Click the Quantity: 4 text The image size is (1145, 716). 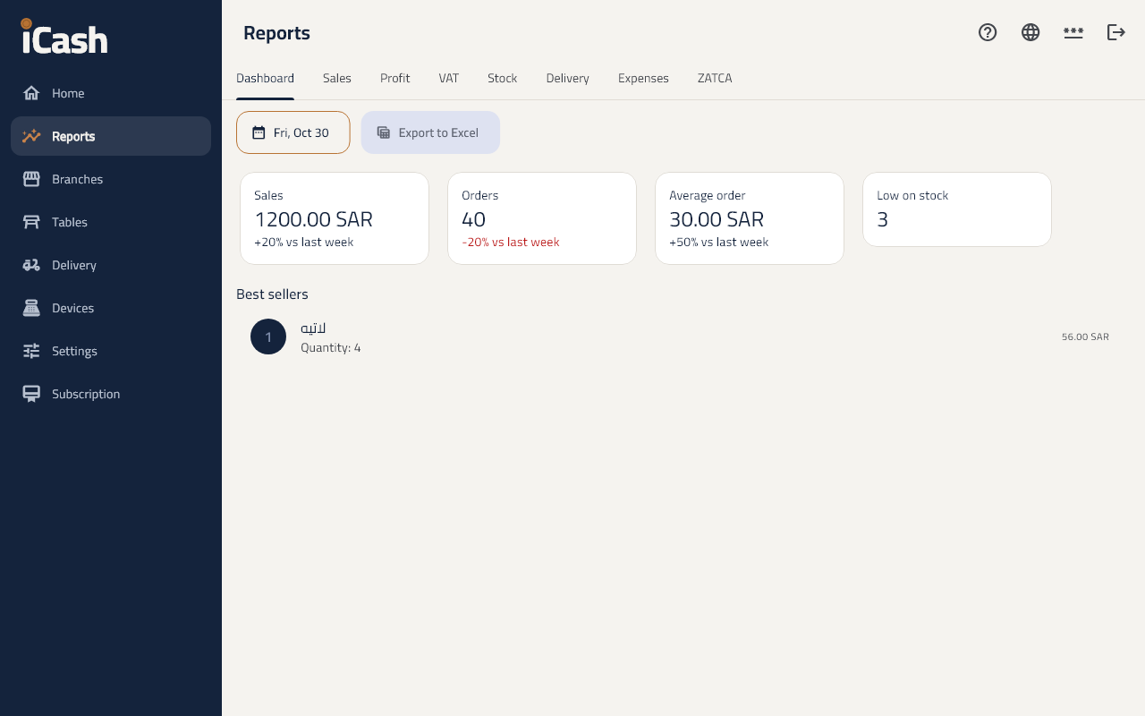331,347
